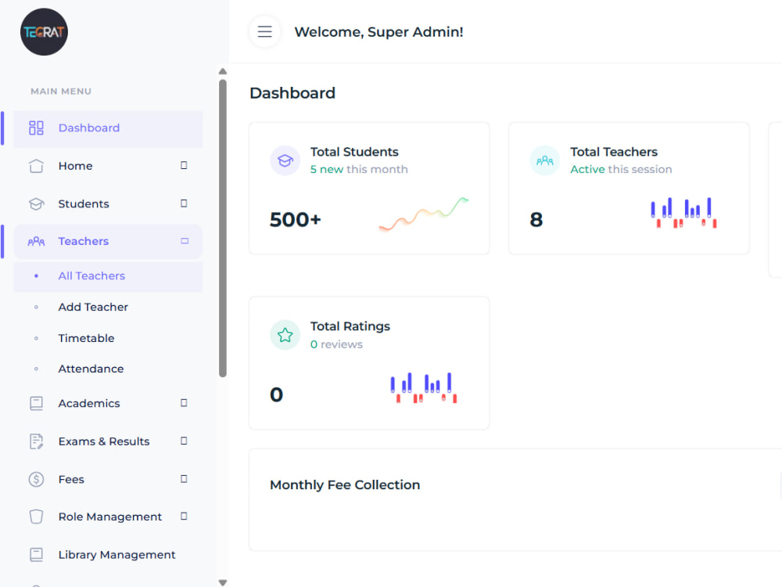Click the Total Ratings star icon
This screenshot has height=587, width=782.
pos(285,335)
